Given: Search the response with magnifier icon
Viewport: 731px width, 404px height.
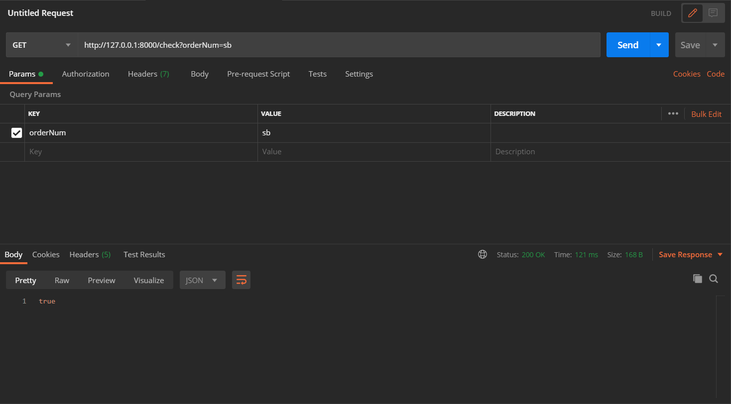Looking at the screenshot, I should click(714, 279).
